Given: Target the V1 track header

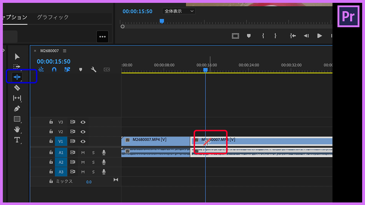Looking at the screenshot, I should point(61,142).
